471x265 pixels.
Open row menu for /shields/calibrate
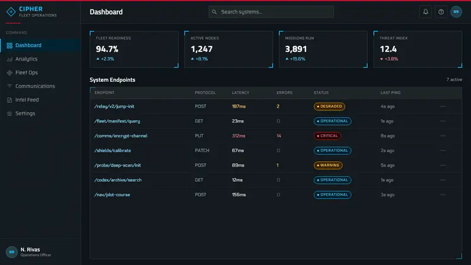click(x=443, y=151)
